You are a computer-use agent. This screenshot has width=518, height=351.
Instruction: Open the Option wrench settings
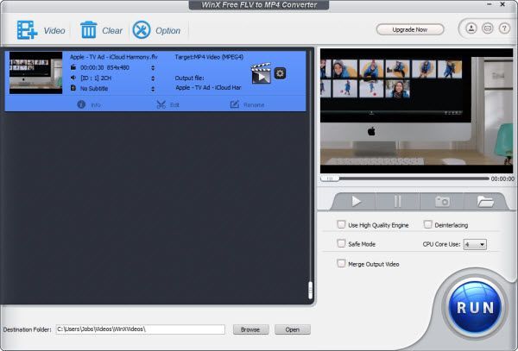142,30
